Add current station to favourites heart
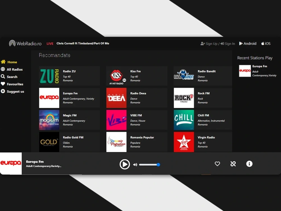Screen dimensions: 281x211 coord(217,164)
